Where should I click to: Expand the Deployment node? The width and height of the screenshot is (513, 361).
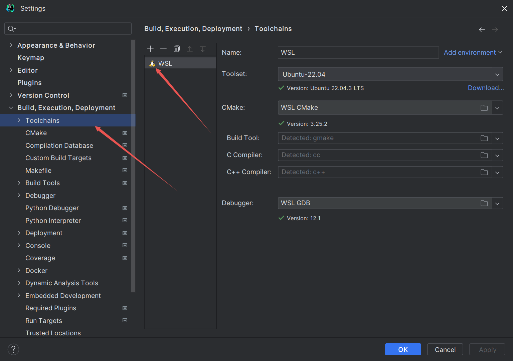pos(19,233)
